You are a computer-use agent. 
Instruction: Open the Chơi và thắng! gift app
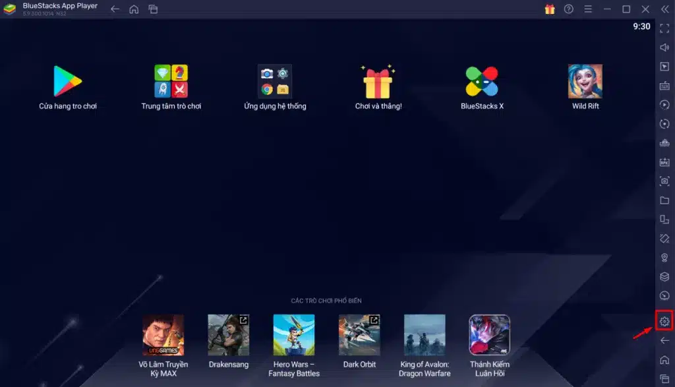[x=378, y=82]
